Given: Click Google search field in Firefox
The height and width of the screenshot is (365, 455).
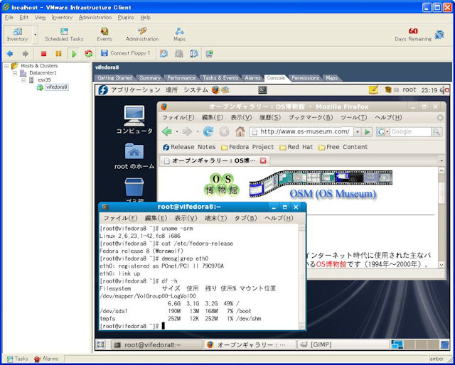Looking at the screenshot, I should 410,131.
